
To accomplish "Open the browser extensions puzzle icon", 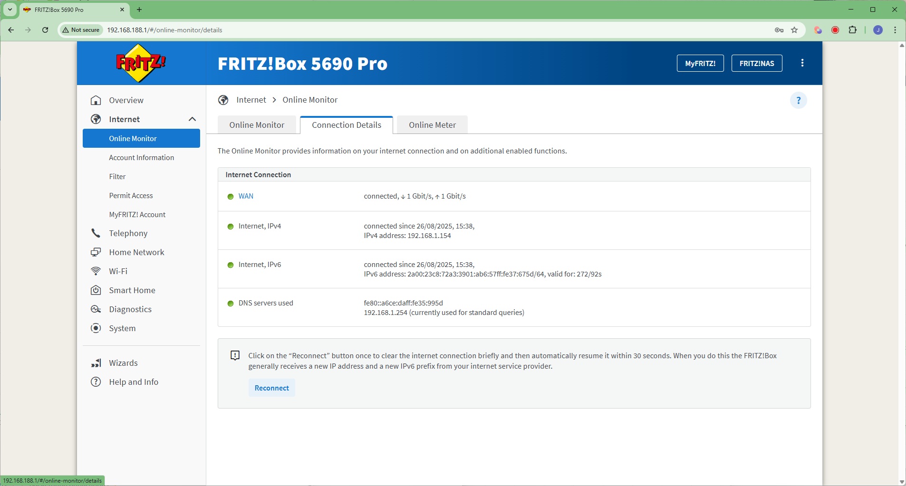I will pos(853,30).
